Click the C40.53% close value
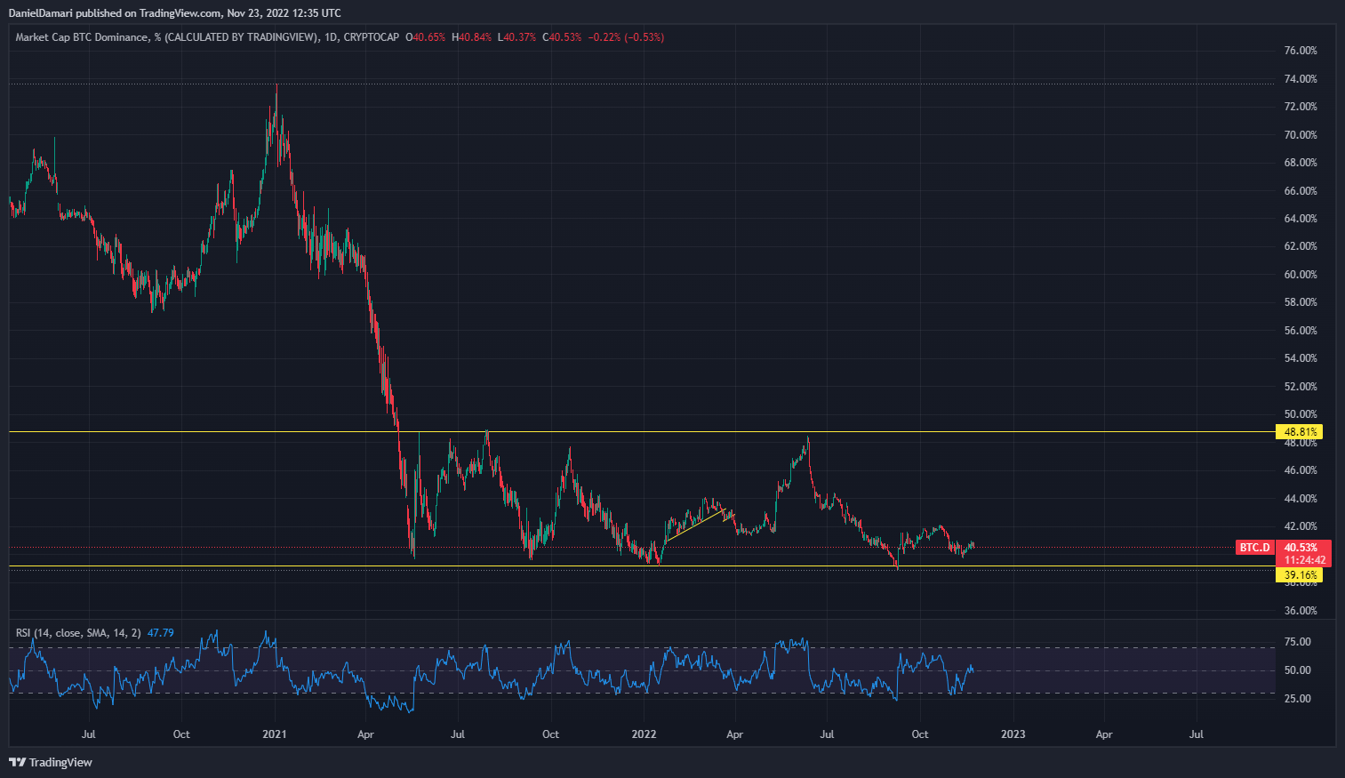The width and height of the screenshot is (1345, 778). (562, 37)
